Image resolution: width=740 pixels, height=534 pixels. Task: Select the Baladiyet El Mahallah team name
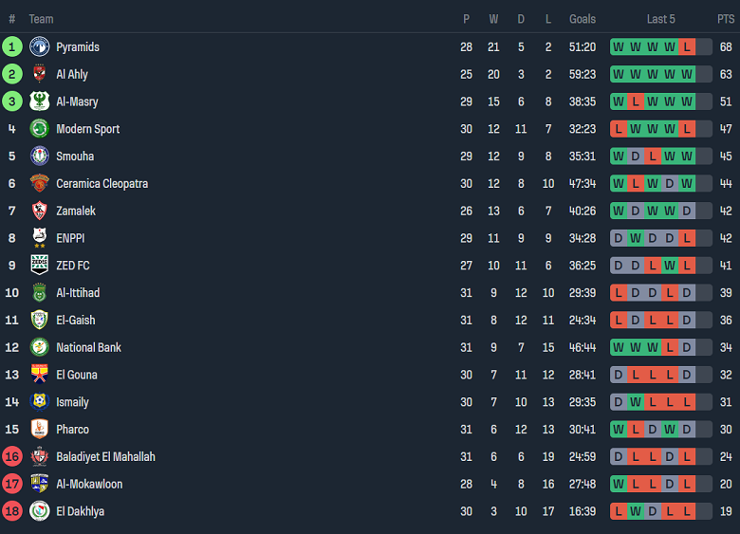click(105, 457)
